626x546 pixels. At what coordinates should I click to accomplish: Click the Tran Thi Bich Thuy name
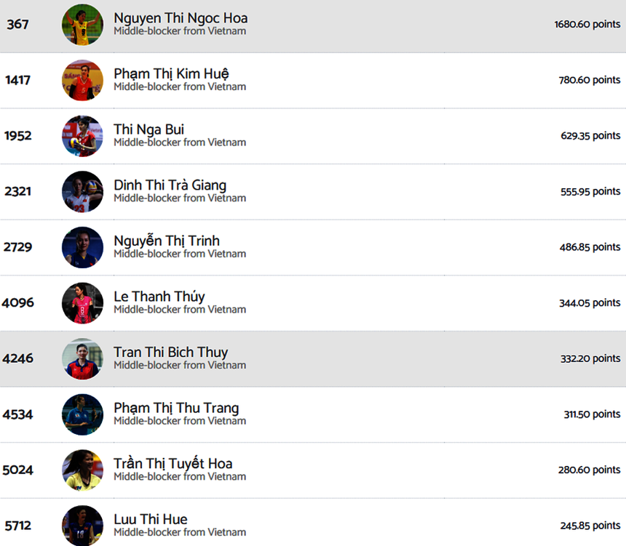(x=170, y=353)
